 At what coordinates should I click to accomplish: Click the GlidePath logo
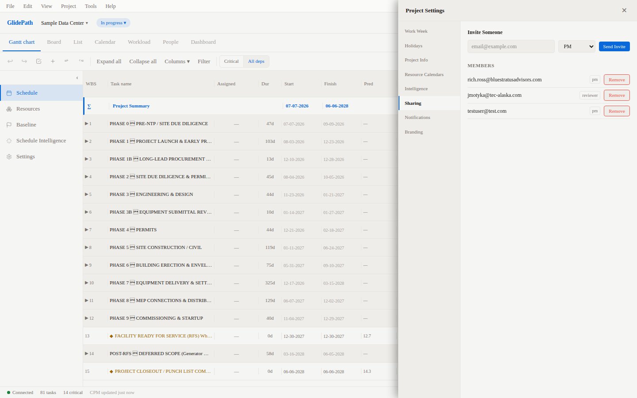point(20,23)
